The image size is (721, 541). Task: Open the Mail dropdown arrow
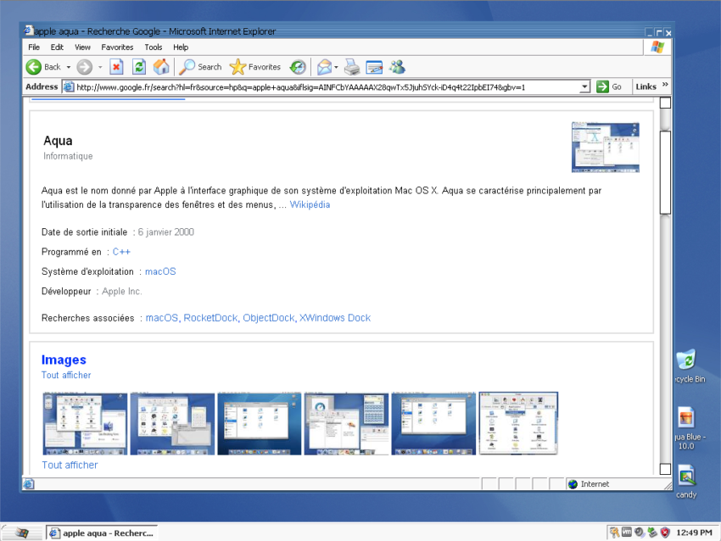(336, 67)
